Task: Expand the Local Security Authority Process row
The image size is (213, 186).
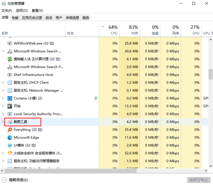Action: point(3,114)
